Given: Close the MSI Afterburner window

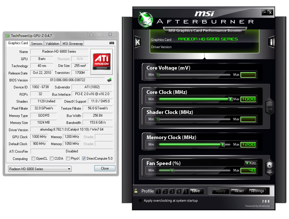Looking at the screenshot, I should (x=270, y=12).
